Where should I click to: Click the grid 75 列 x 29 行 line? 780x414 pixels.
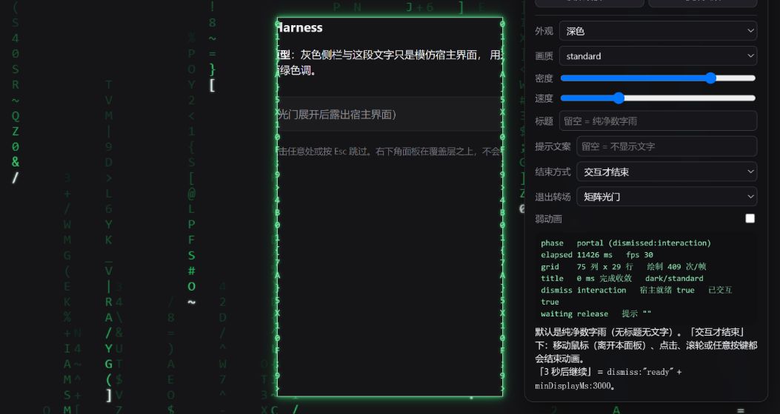[x=623, y=267]
